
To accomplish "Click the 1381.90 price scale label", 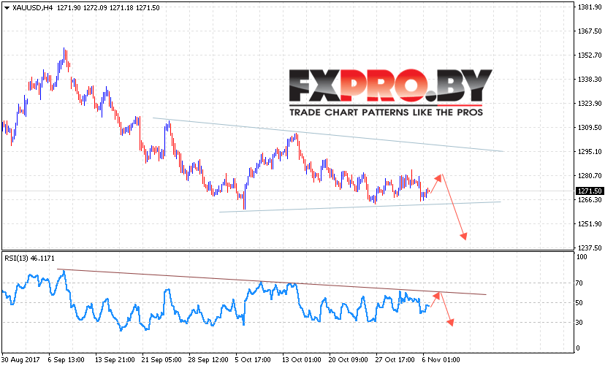I will point(589,7).
